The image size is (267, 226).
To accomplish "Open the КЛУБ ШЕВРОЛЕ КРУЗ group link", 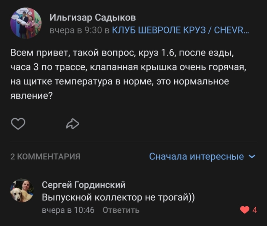I will (x=181, y=30).
